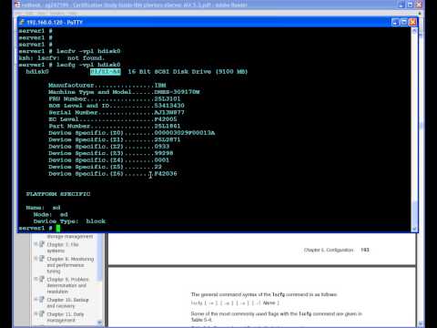Click the 'Part Number' line
Screen dimensions: 437x328
[x=115, y=126]
